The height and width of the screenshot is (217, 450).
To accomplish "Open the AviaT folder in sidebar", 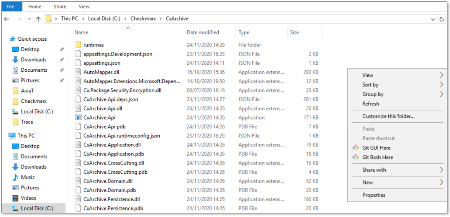I will click(x=28, y=91).
